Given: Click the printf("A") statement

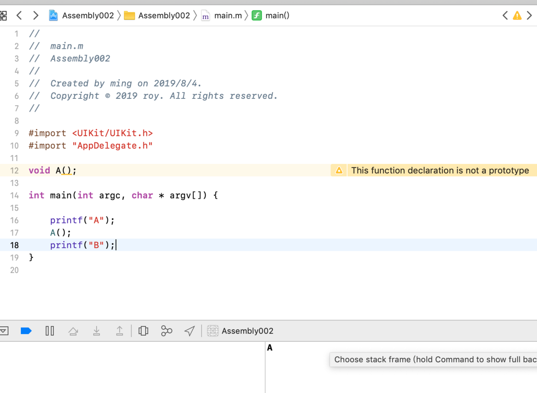Looking at the screenshot, I should [x=82, y=220].
